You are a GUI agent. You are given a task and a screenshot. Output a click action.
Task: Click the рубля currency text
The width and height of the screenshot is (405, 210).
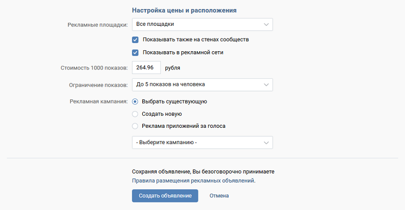pyautogui.click(x=173, y=68)
